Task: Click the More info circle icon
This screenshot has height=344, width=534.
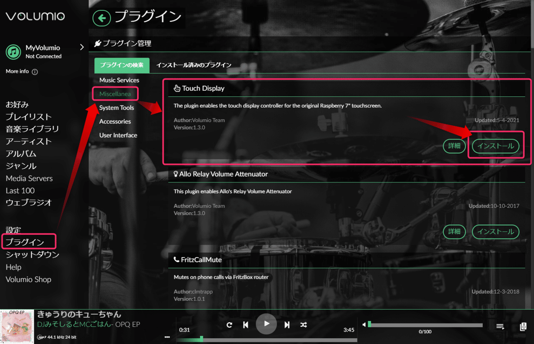Action: coord(35,72)
